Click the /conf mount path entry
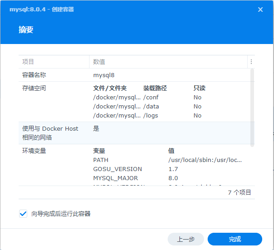 151,97
